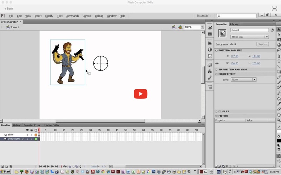The image size is (281, 175).
Task: Toggle lock dot of aimer layer
Action: tap(32, 135)
